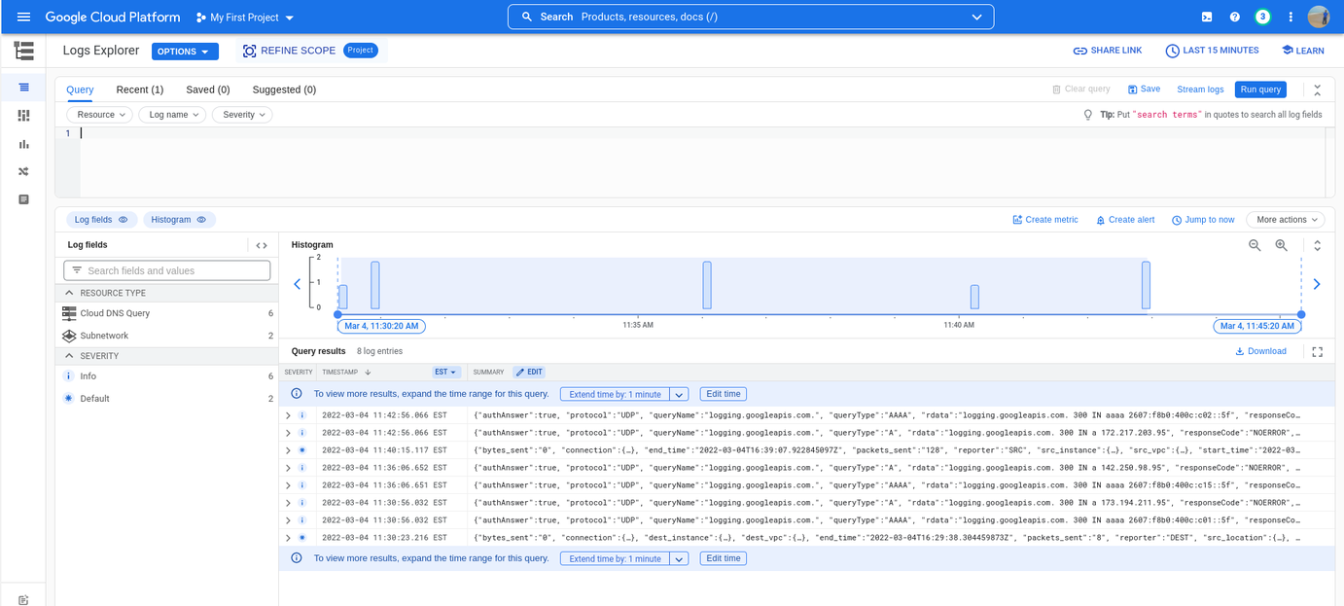Zoom out the histogram
This screenshot has width=1344, height=606.
point(1255,246)
